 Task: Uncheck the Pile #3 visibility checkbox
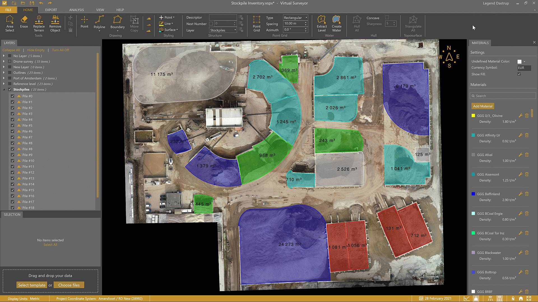(13, 114)
